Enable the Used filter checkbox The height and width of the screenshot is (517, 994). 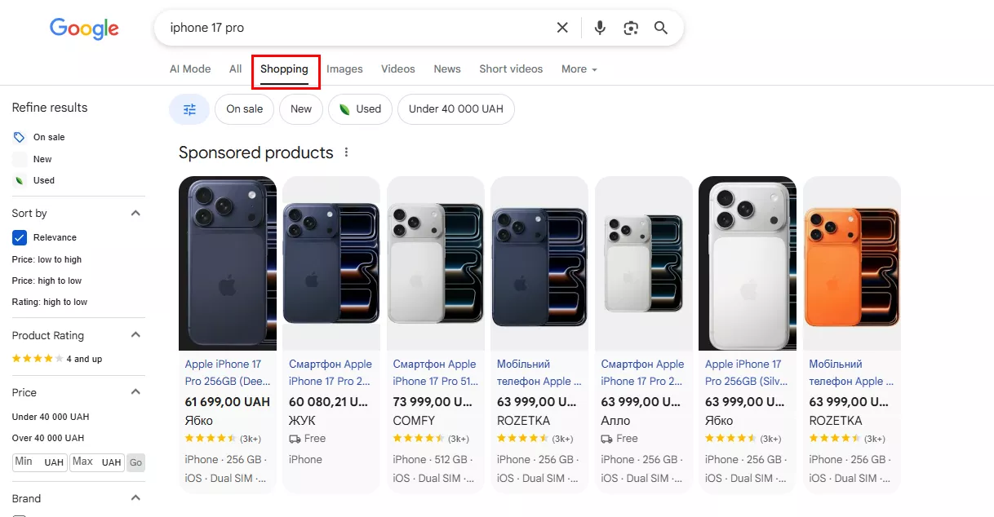(17, 180)
